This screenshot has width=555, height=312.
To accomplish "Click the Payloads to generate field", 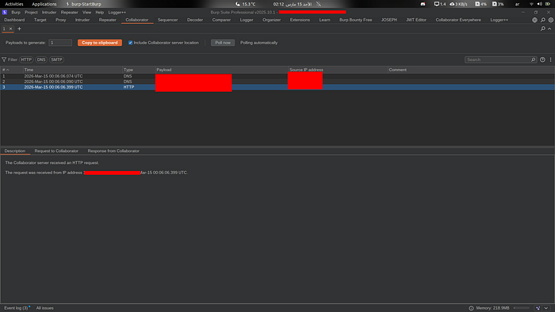I will (x=60, y=43).
